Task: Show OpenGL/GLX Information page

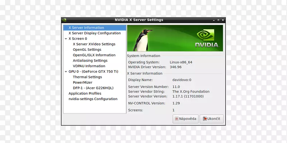Action: pyautogui.click(x=94, y=55)
